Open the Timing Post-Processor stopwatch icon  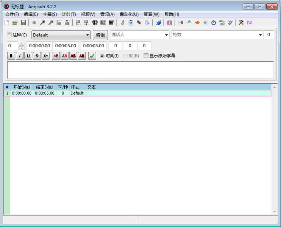[214, 23]
